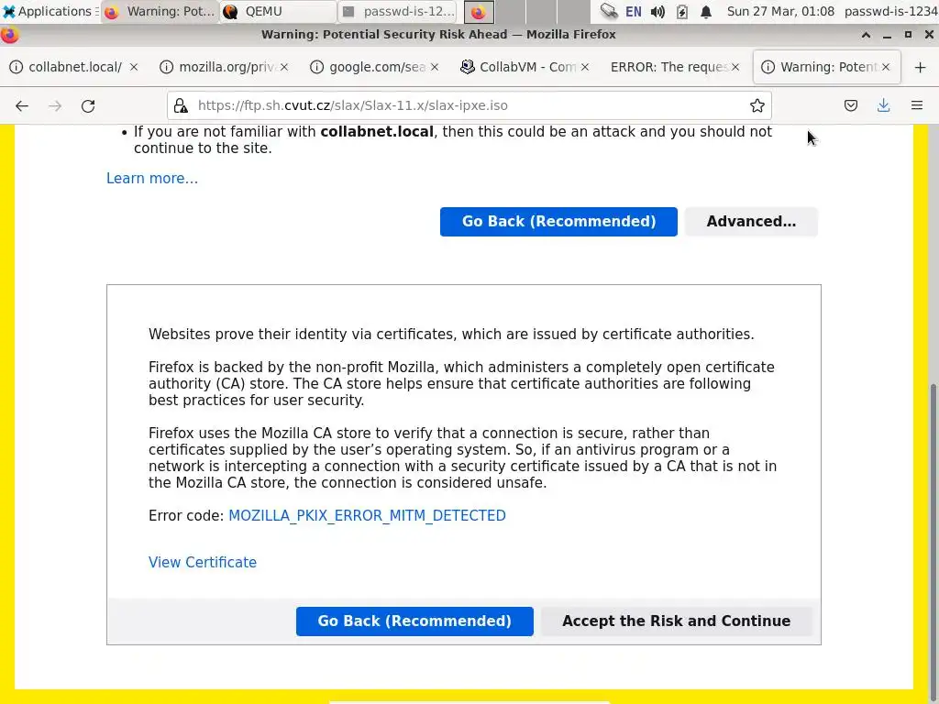
Task: Select the Warning: Pot... Firefox taskbar item
Action: pyautogui.click(x=160, y=11)
